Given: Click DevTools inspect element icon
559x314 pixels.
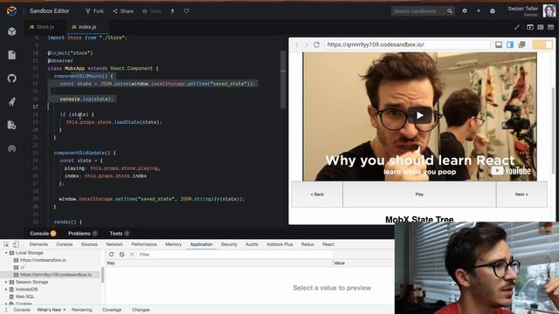Looking at the screenshot, I should point(6,244).
